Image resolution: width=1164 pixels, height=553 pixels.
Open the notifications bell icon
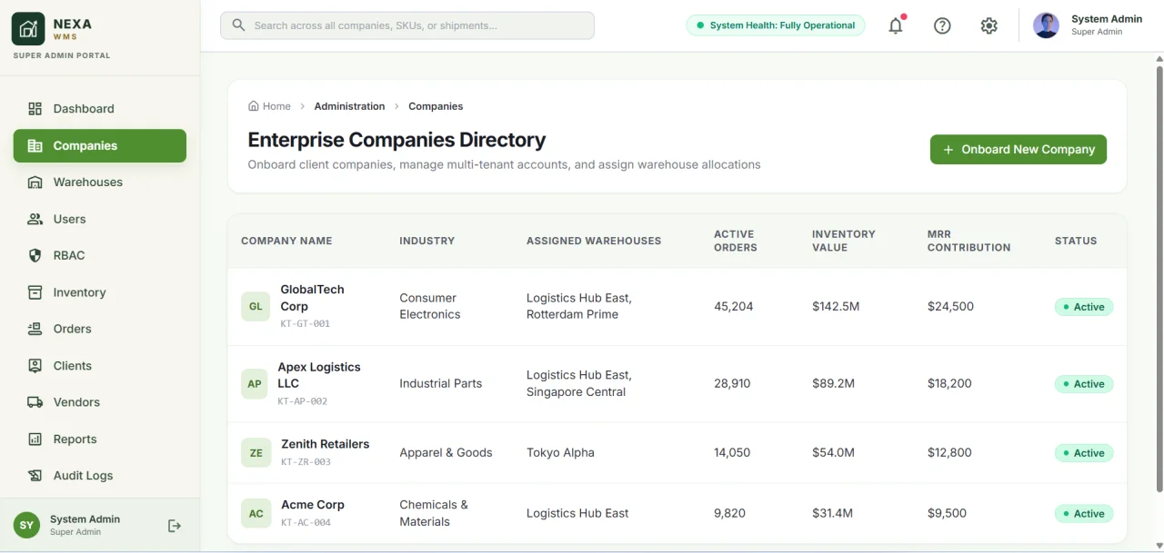coord(896,25)
